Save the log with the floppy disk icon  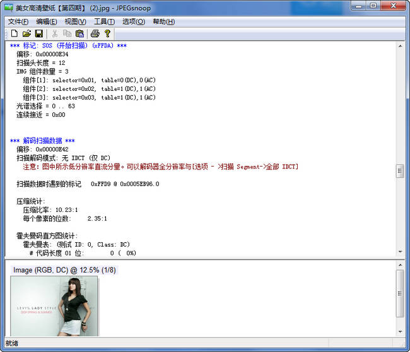pyautogui.click(x=38, y=33)
